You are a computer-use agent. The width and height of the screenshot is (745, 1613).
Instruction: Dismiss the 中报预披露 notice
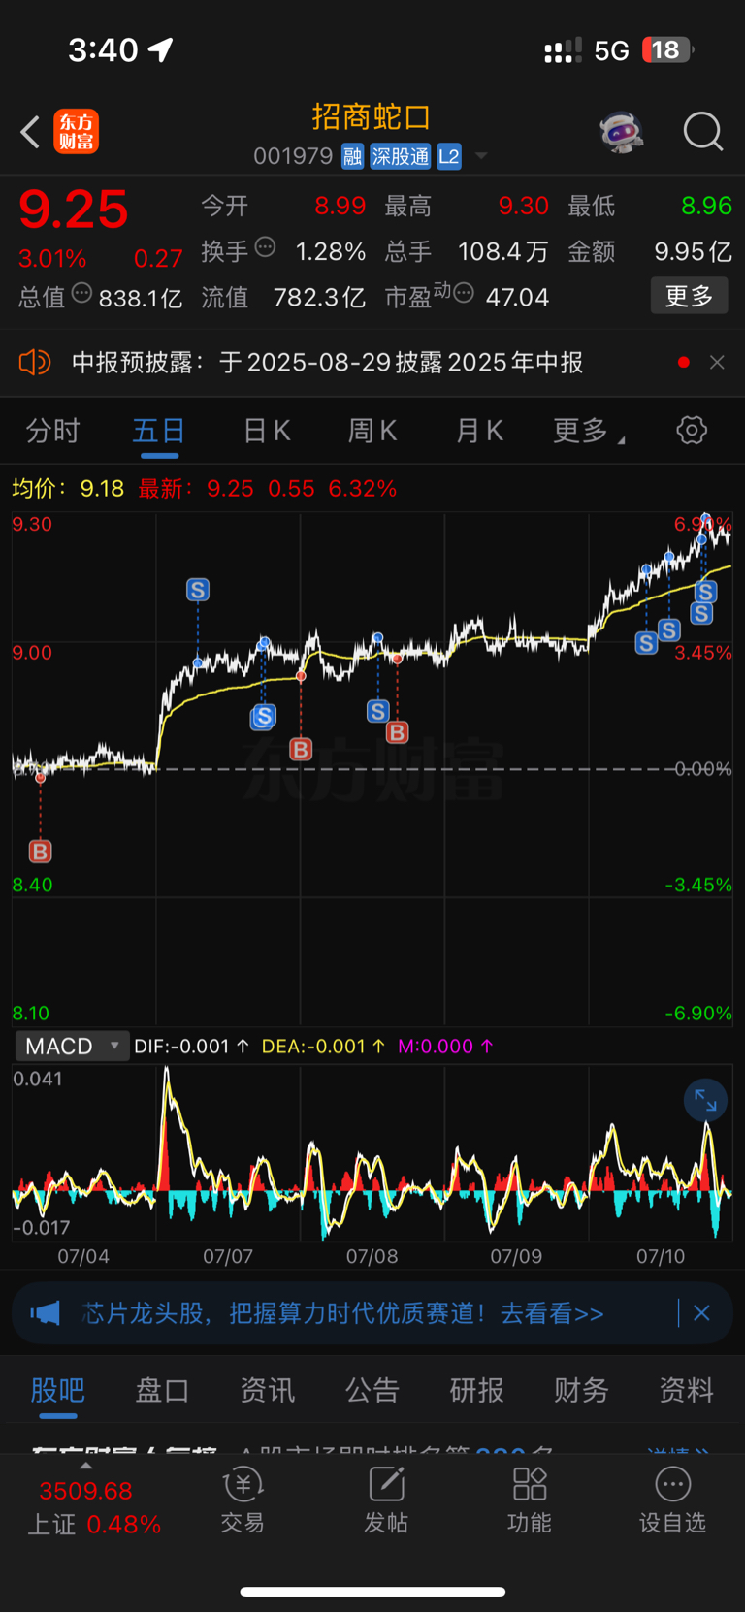tap(717, 362)
